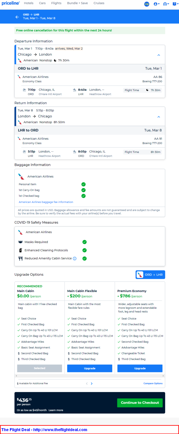The width and height of the screenshot is (179, 434).
Task: Click the + $786 /person price
Action: tap(130, 296)
